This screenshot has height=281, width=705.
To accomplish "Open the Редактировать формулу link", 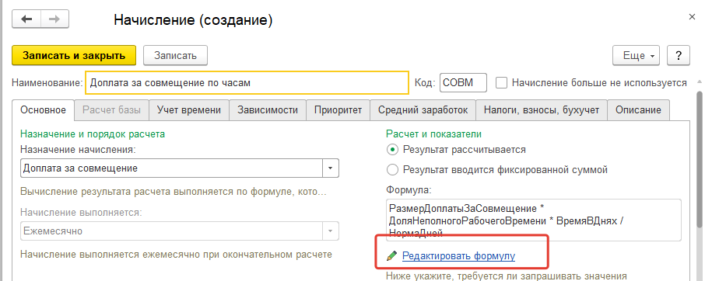I will tap(458, 256).
